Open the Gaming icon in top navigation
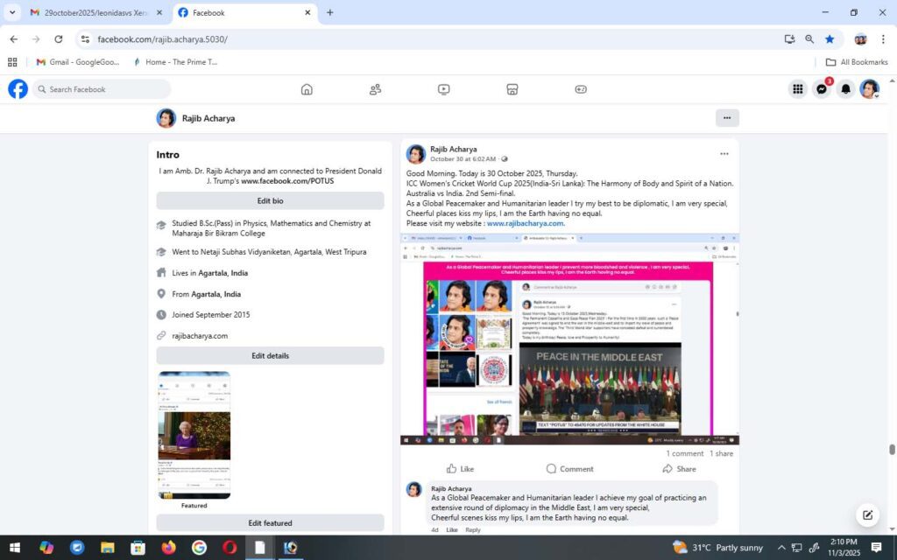The height and width of the screenshot is (560, 897). tap(581, 89)
